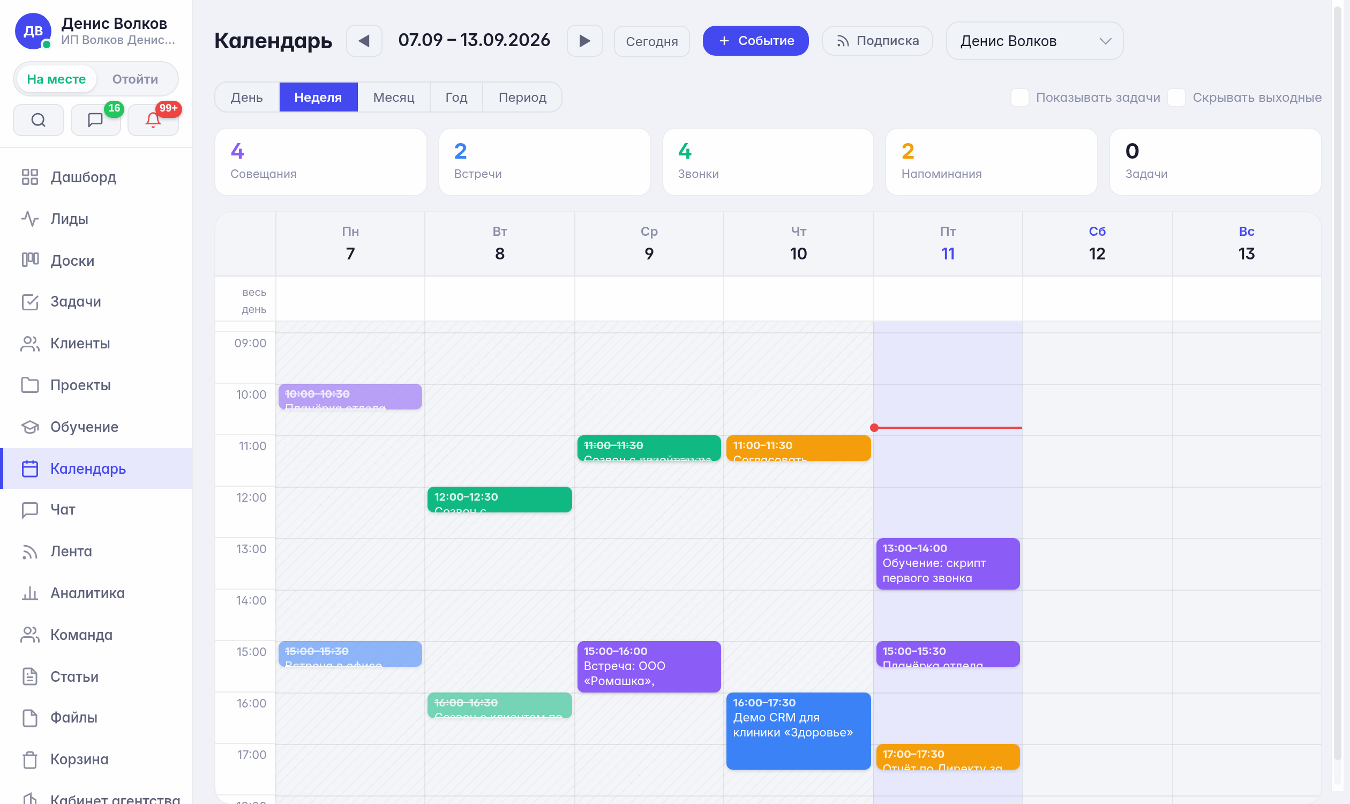This screenshot has width=1350, height=804.
Task: Switch status to На месте
Action: pos(56,79)
